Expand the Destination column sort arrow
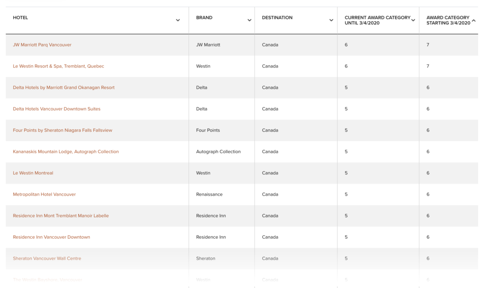The width and height of the screenshot is (483, 288). 331,20
